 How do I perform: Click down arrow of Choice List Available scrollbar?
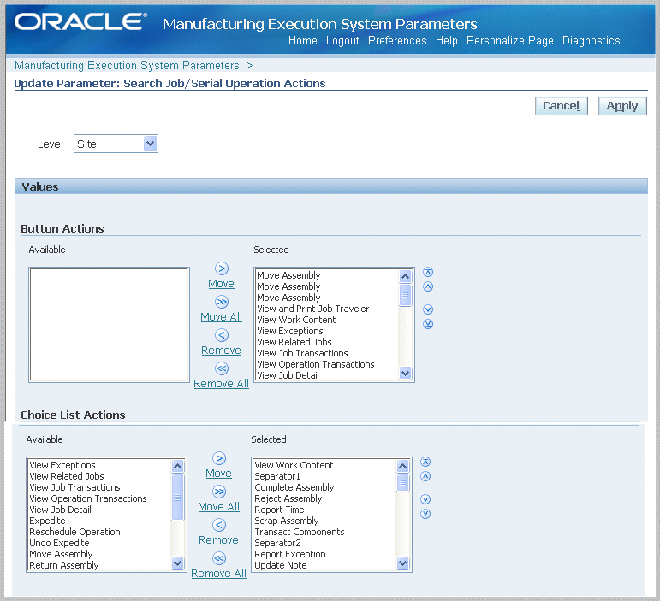coord(178,563)
